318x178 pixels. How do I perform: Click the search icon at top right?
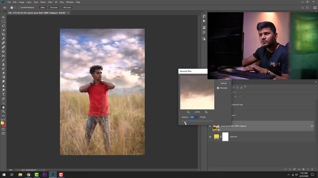click(x=303, y=7)
